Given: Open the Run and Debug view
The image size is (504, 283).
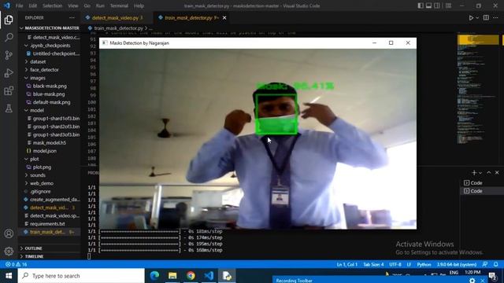Looking at the screenshot, I should point(9,73).
